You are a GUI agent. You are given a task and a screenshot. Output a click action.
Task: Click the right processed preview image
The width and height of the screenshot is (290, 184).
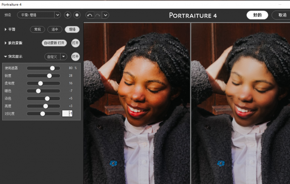(241, 103)
